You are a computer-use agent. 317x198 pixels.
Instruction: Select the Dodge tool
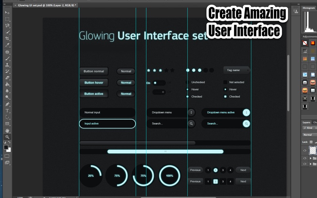tap(7, 97)
